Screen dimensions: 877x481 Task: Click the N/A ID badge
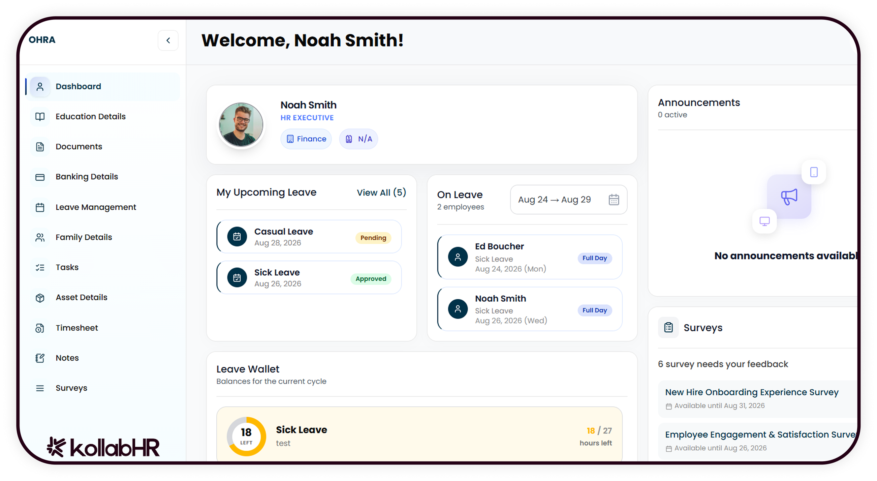(359, 139)
